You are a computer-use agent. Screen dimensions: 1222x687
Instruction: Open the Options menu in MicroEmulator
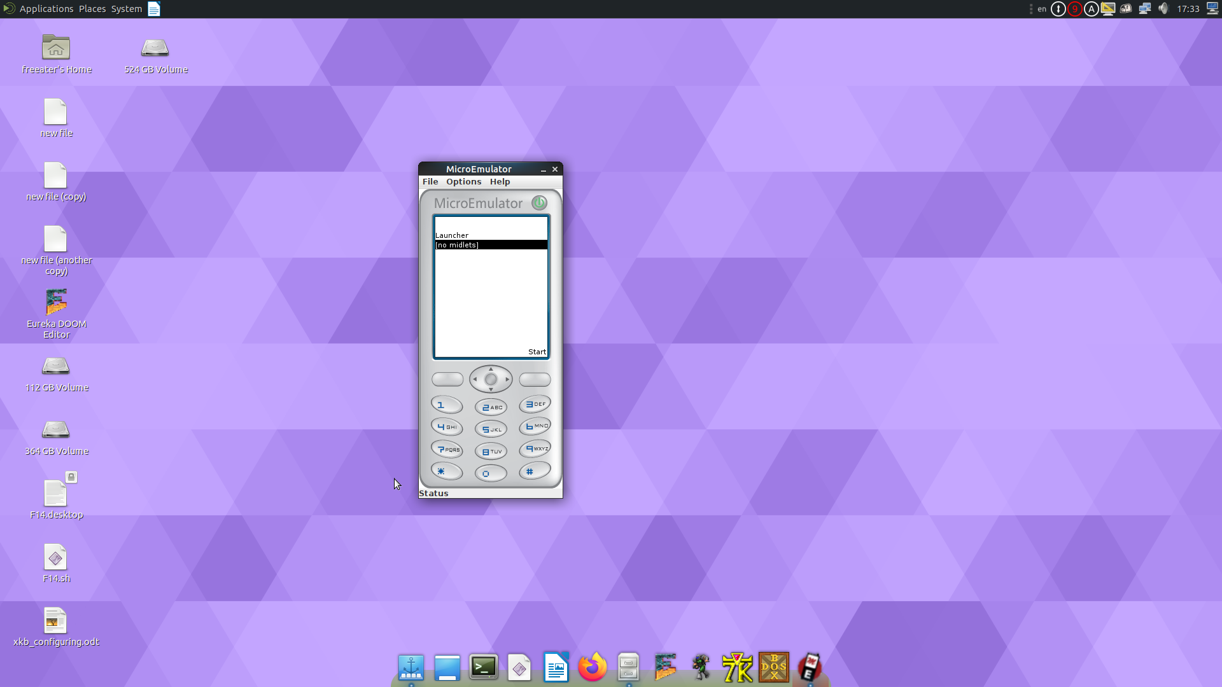[x=463, y=181]
